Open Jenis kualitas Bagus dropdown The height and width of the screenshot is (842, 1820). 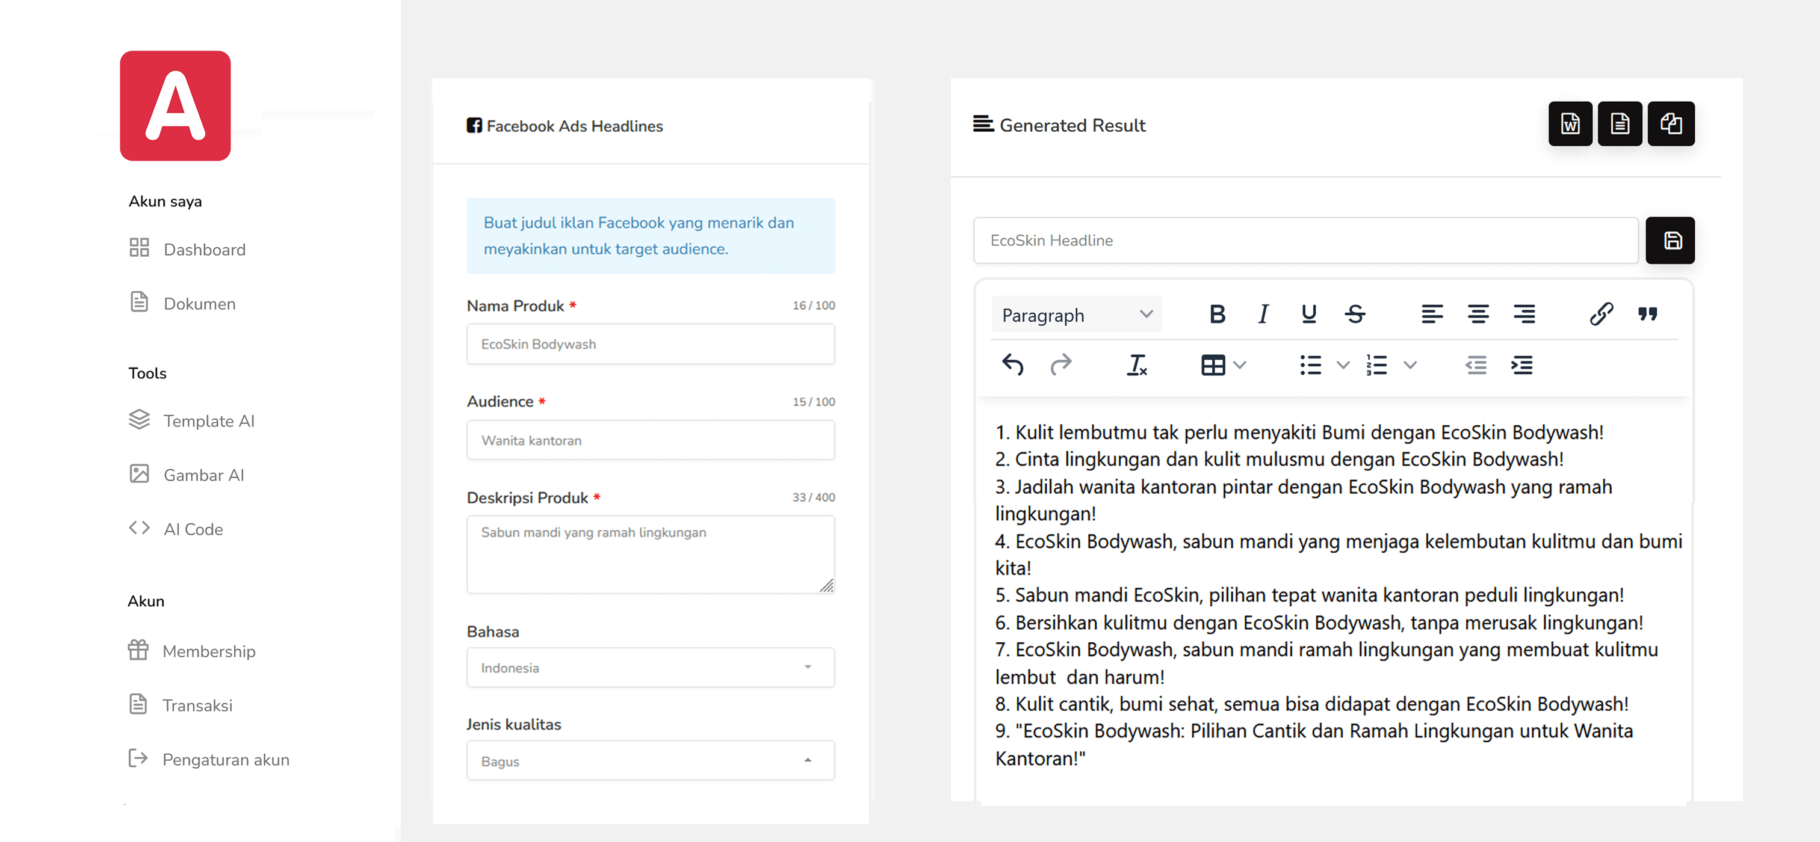coord(650,760)
